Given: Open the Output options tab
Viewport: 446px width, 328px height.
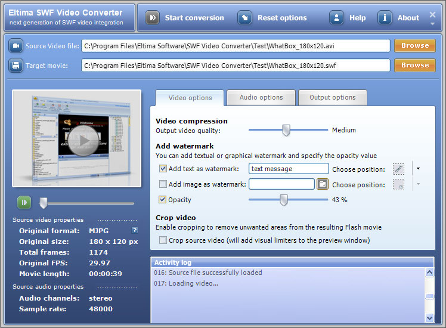Looking at the screenshot, I should [x=332, y=98].
